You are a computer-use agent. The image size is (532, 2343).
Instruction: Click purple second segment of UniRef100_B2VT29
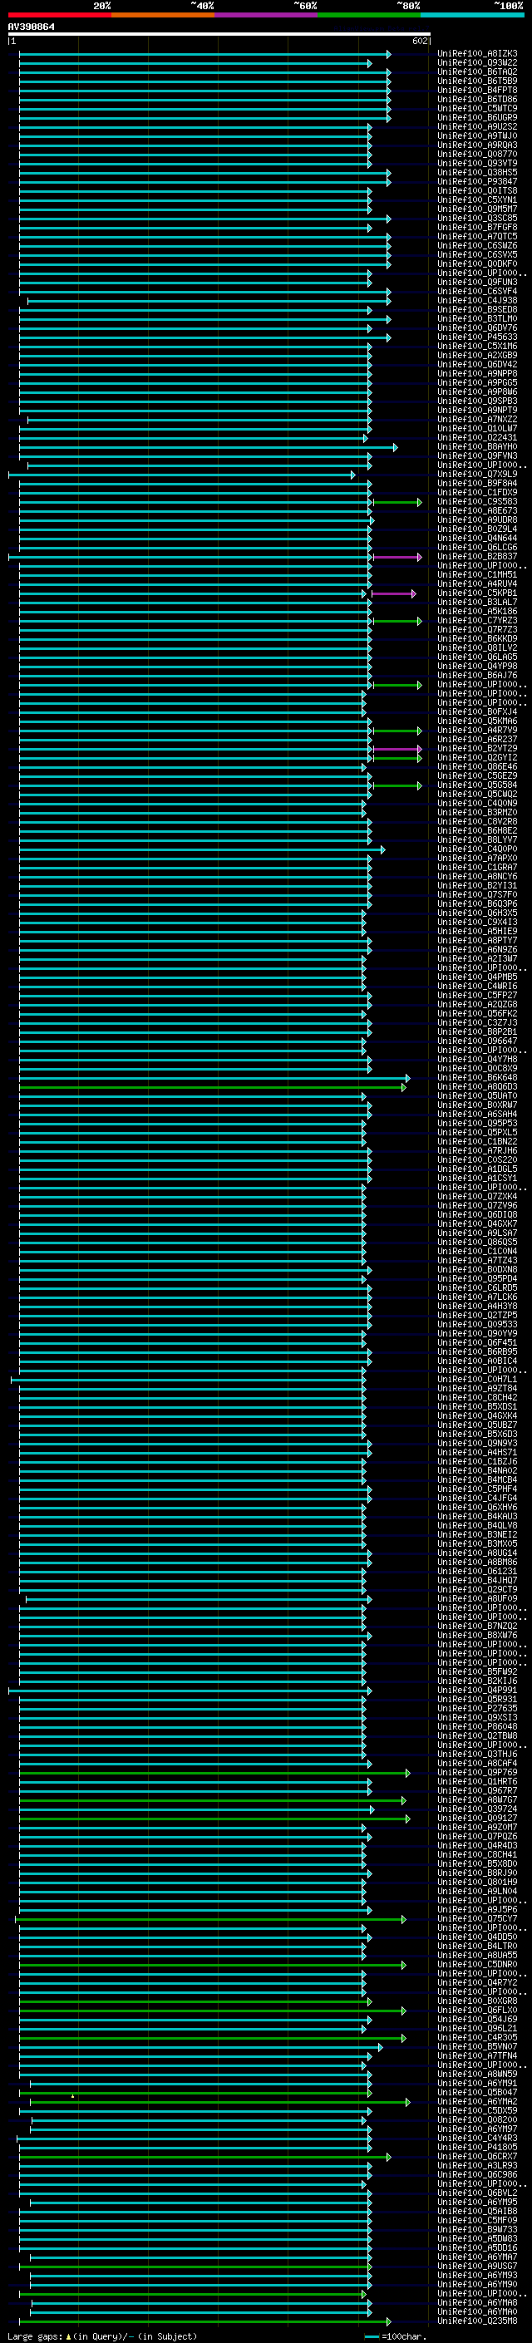(x=397, y=749)
